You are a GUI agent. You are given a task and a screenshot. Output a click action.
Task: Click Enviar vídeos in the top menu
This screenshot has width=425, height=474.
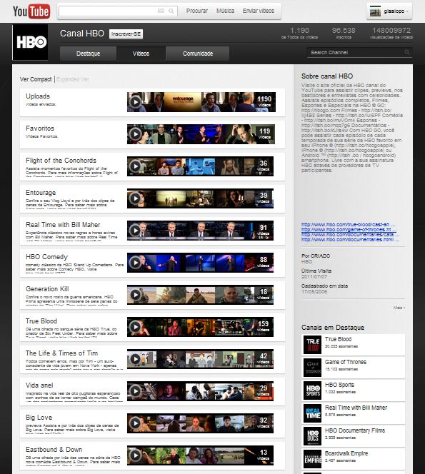[x=259, y=11]
